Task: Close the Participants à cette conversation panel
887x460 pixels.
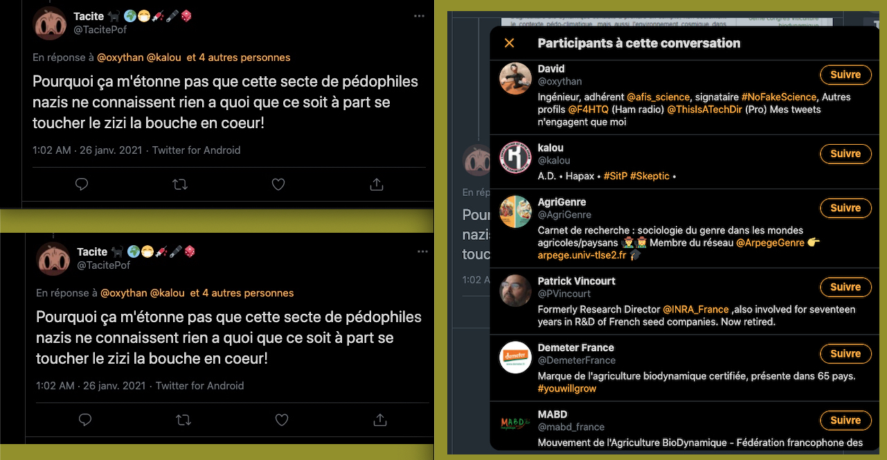Action: coord(510,43)
